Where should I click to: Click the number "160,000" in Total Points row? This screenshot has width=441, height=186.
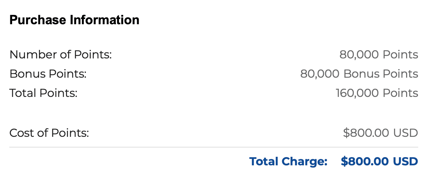point(357,93)
